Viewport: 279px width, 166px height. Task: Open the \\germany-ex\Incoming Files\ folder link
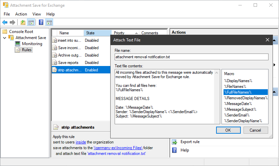click(x=118, y=148)
